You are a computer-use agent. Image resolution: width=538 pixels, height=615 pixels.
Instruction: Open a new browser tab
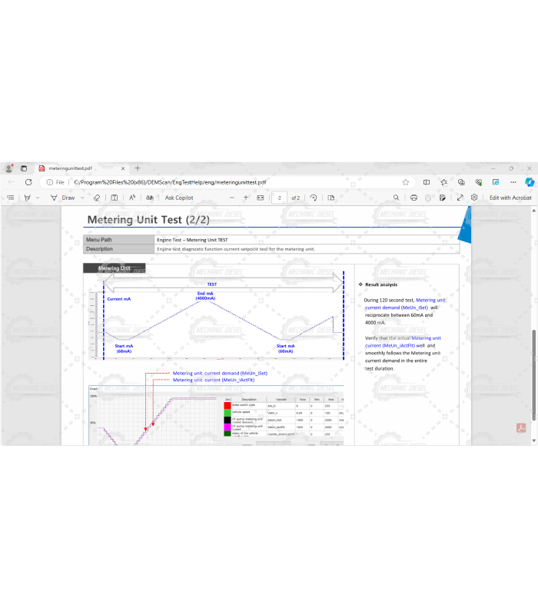[138, 168]
